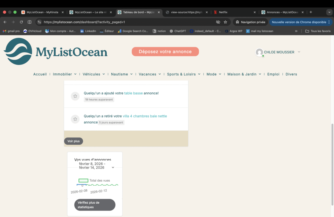Screen dimensions: 334x217
Task: Open the site information icon in address bar
Action: (x=39, y=22)
